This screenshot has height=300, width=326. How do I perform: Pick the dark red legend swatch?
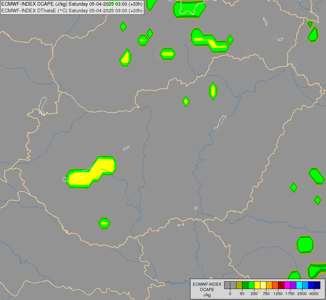coord(281,285)
